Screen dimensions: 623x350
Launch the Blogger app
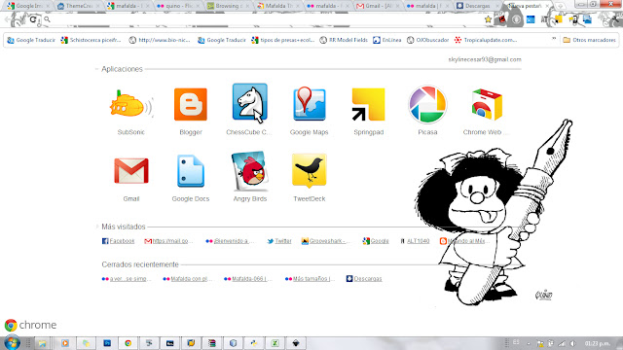[x=191, y=104]
